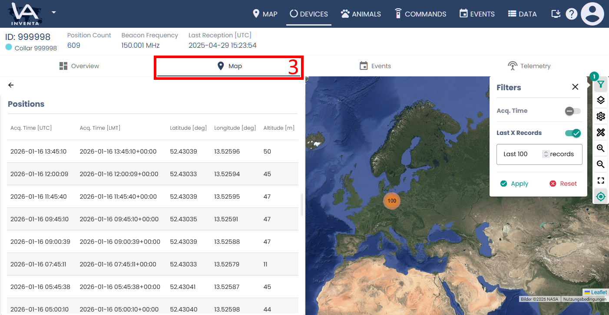609x315 pixels.
Task: Switch to the Telemetry tab
Action: click(x=529, y=66)
